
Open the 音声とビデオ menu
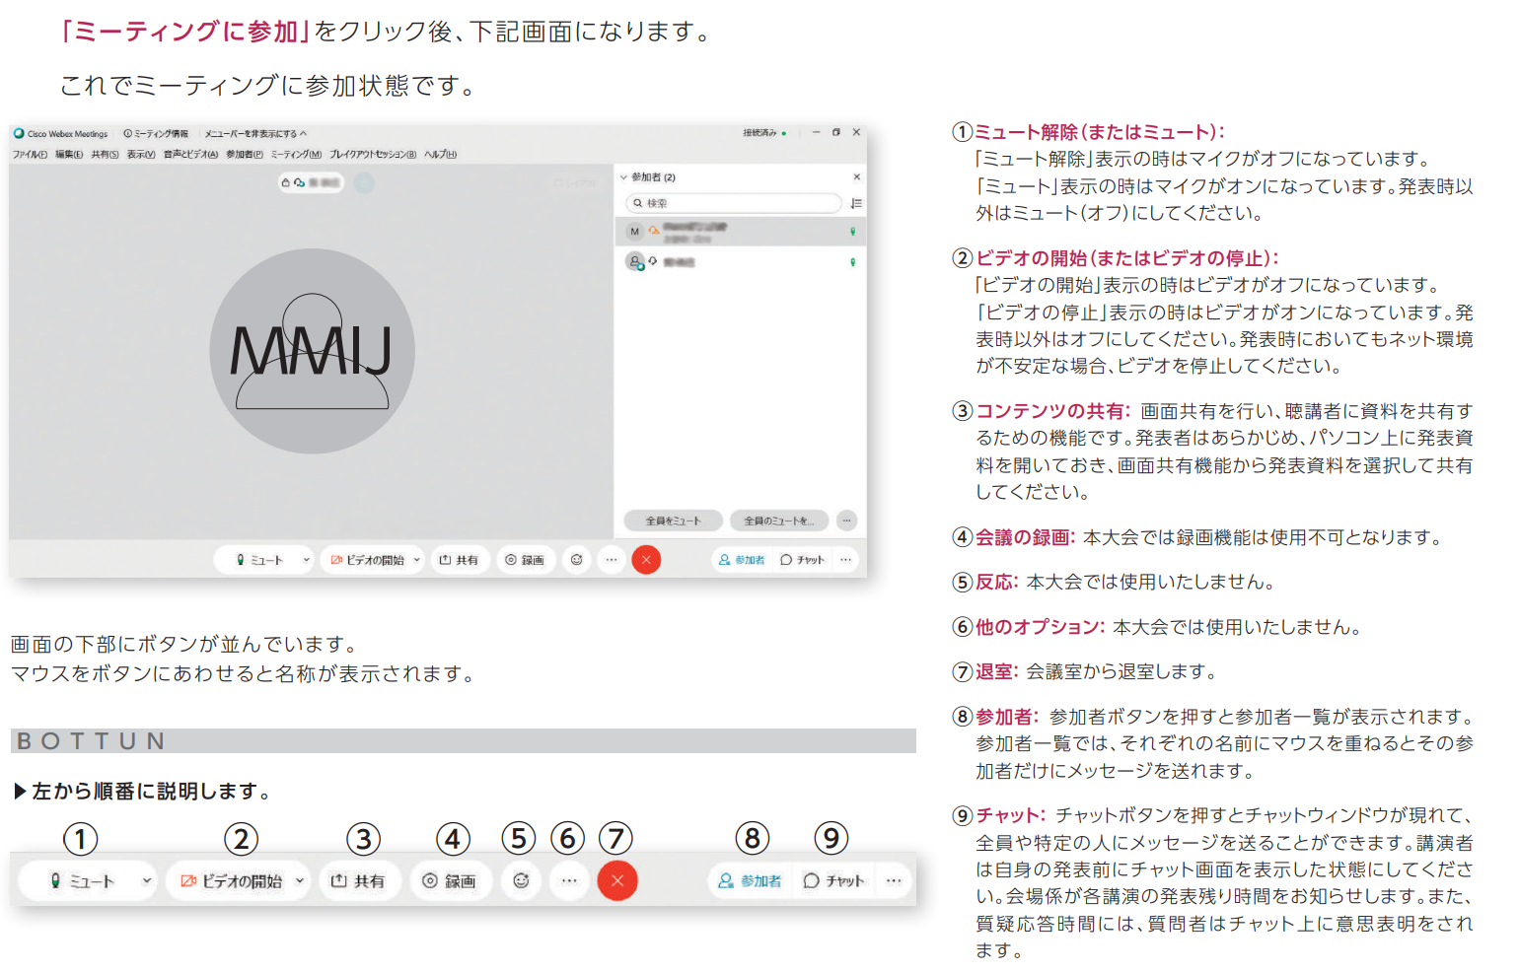(190, 155)
